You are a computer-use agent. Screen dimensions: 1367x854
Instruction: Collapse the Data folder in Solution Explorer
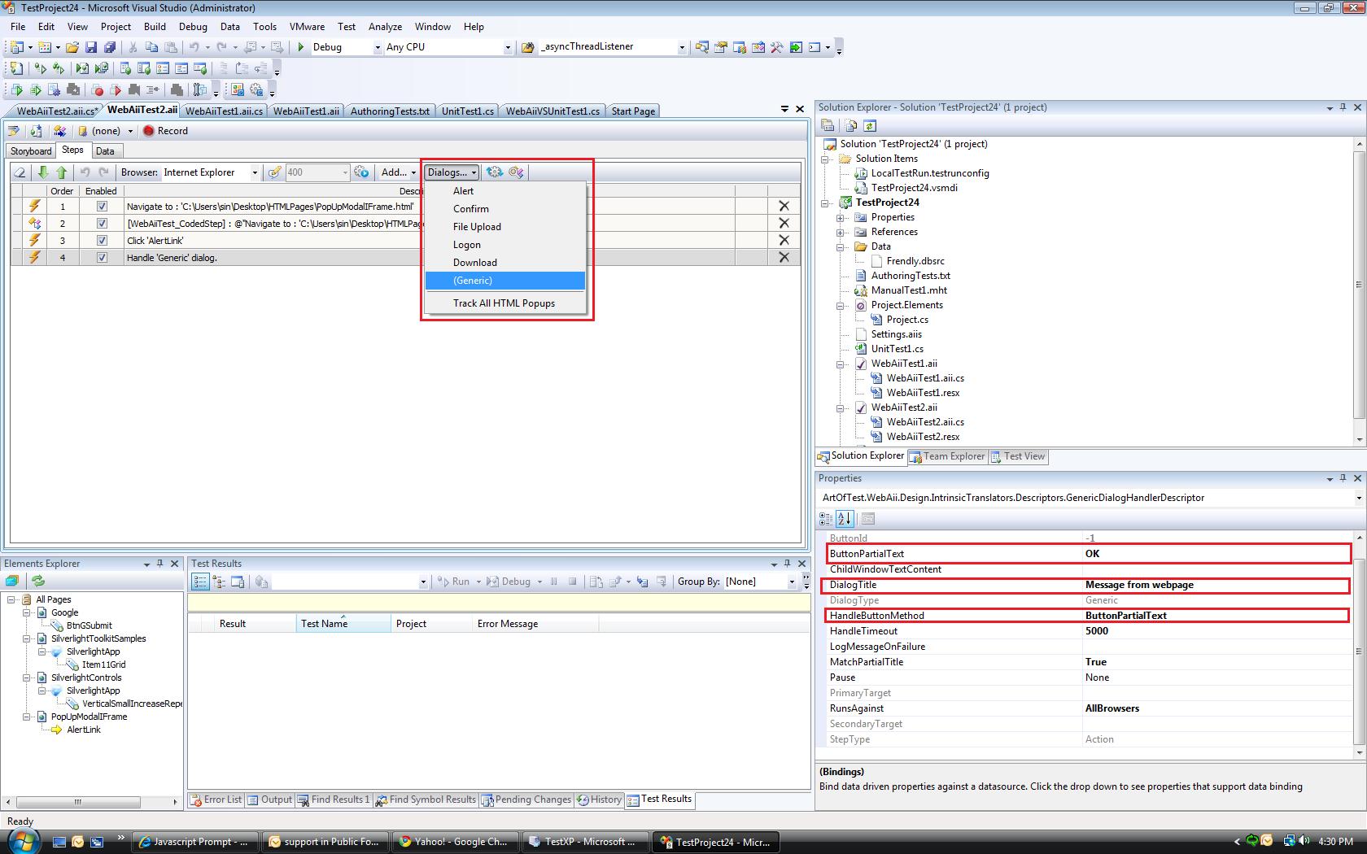pos(841,246)
